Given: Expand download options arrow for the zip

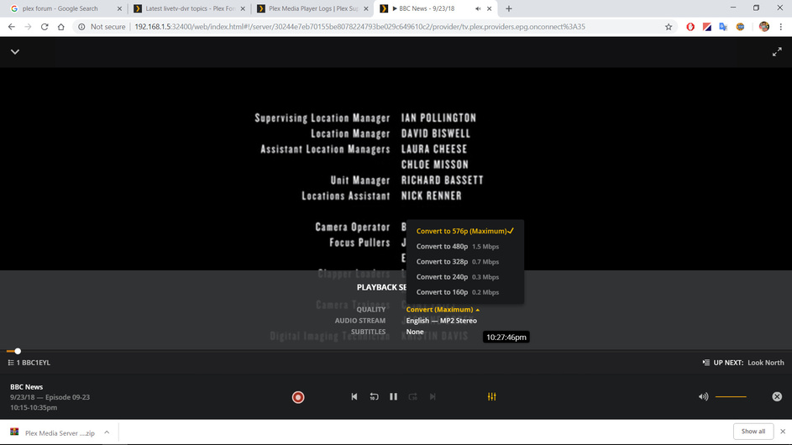Looking at the screenshot, I should 107,432.
